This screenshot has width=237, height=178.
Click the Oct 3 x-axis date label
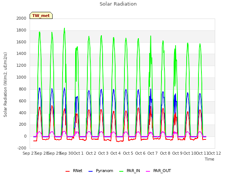point(103,153)
